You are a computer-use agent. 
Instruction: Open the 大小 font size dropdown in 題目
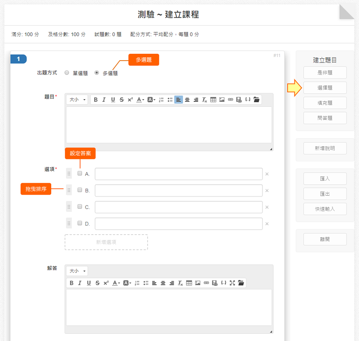77,100
